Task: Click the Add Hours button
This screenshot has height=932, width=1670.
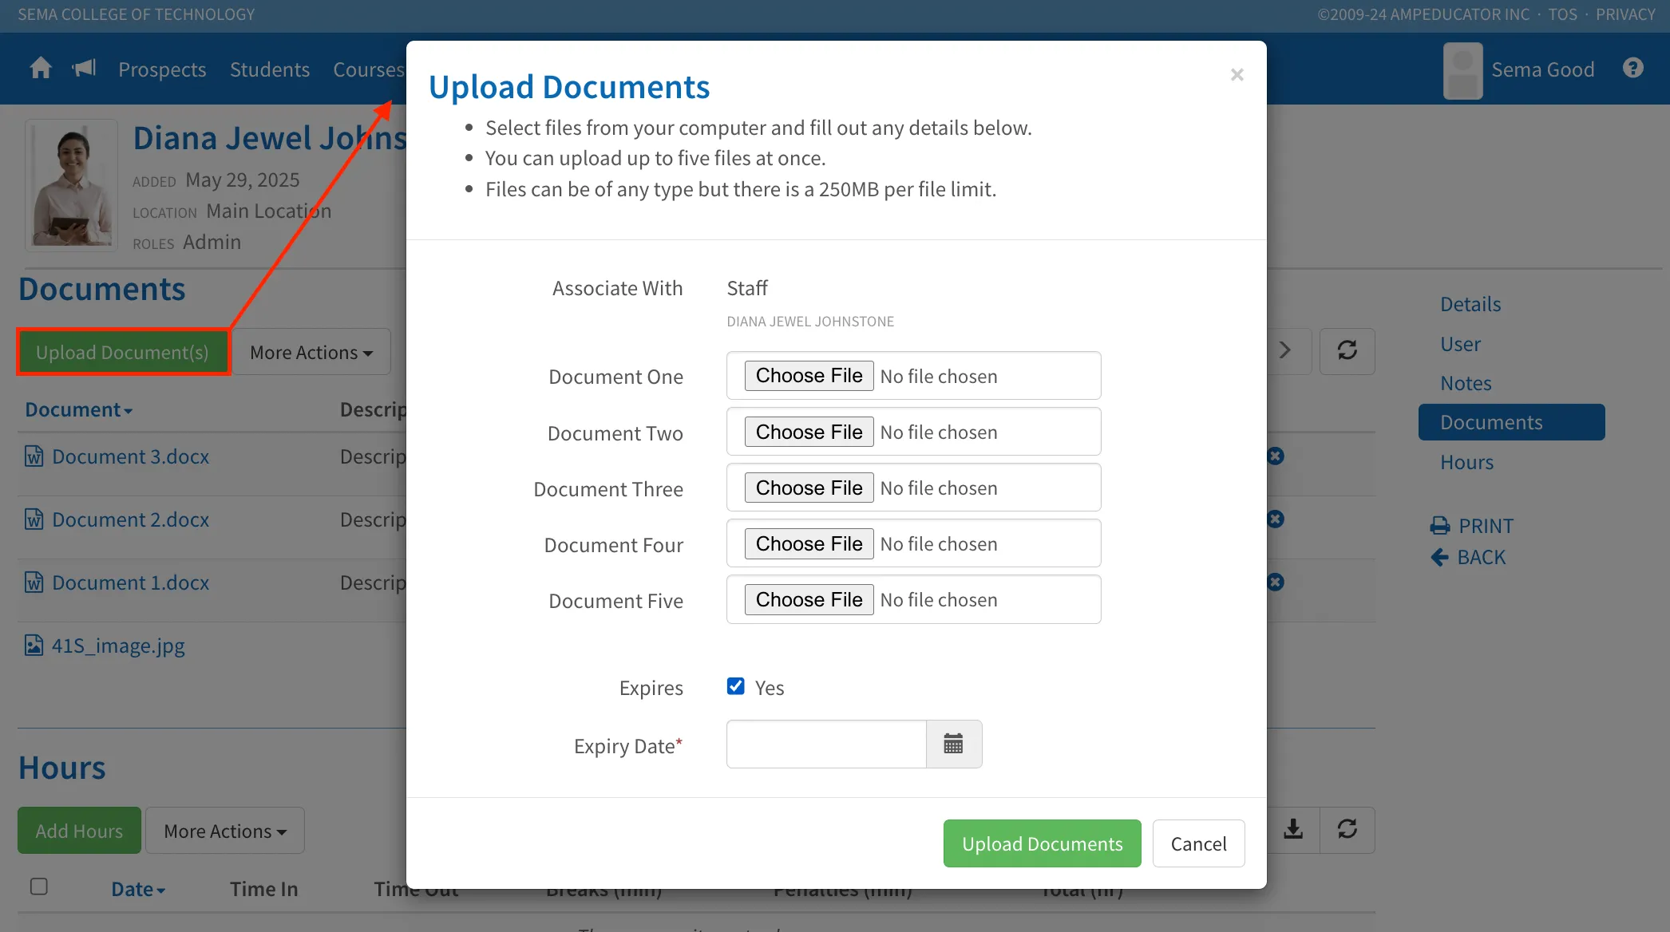Action: tap(79, 831)
